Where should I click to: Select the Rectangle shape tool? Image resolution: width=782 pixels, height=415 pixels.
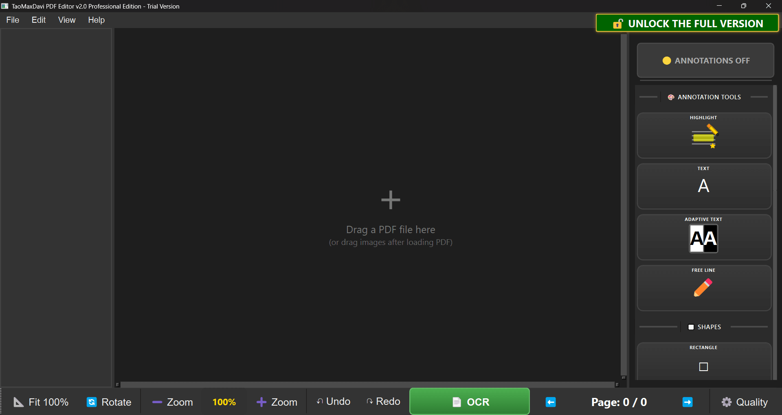click(x=704, y=362)
